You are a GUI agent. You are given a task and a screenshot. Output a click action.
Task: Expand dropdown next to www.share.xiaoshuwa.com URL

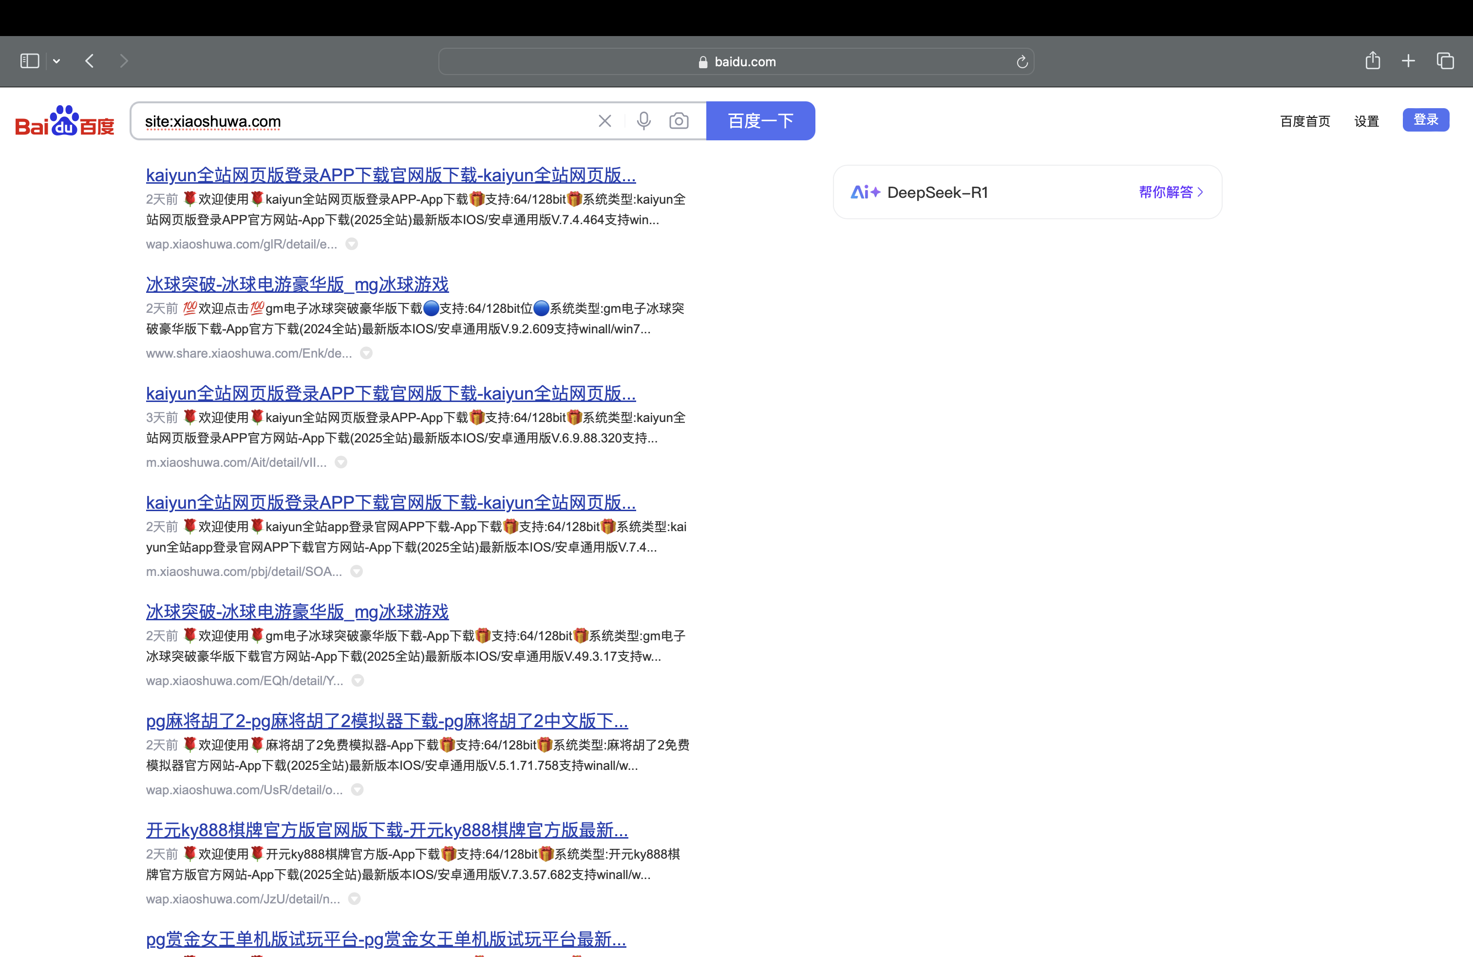click(366, 353)
